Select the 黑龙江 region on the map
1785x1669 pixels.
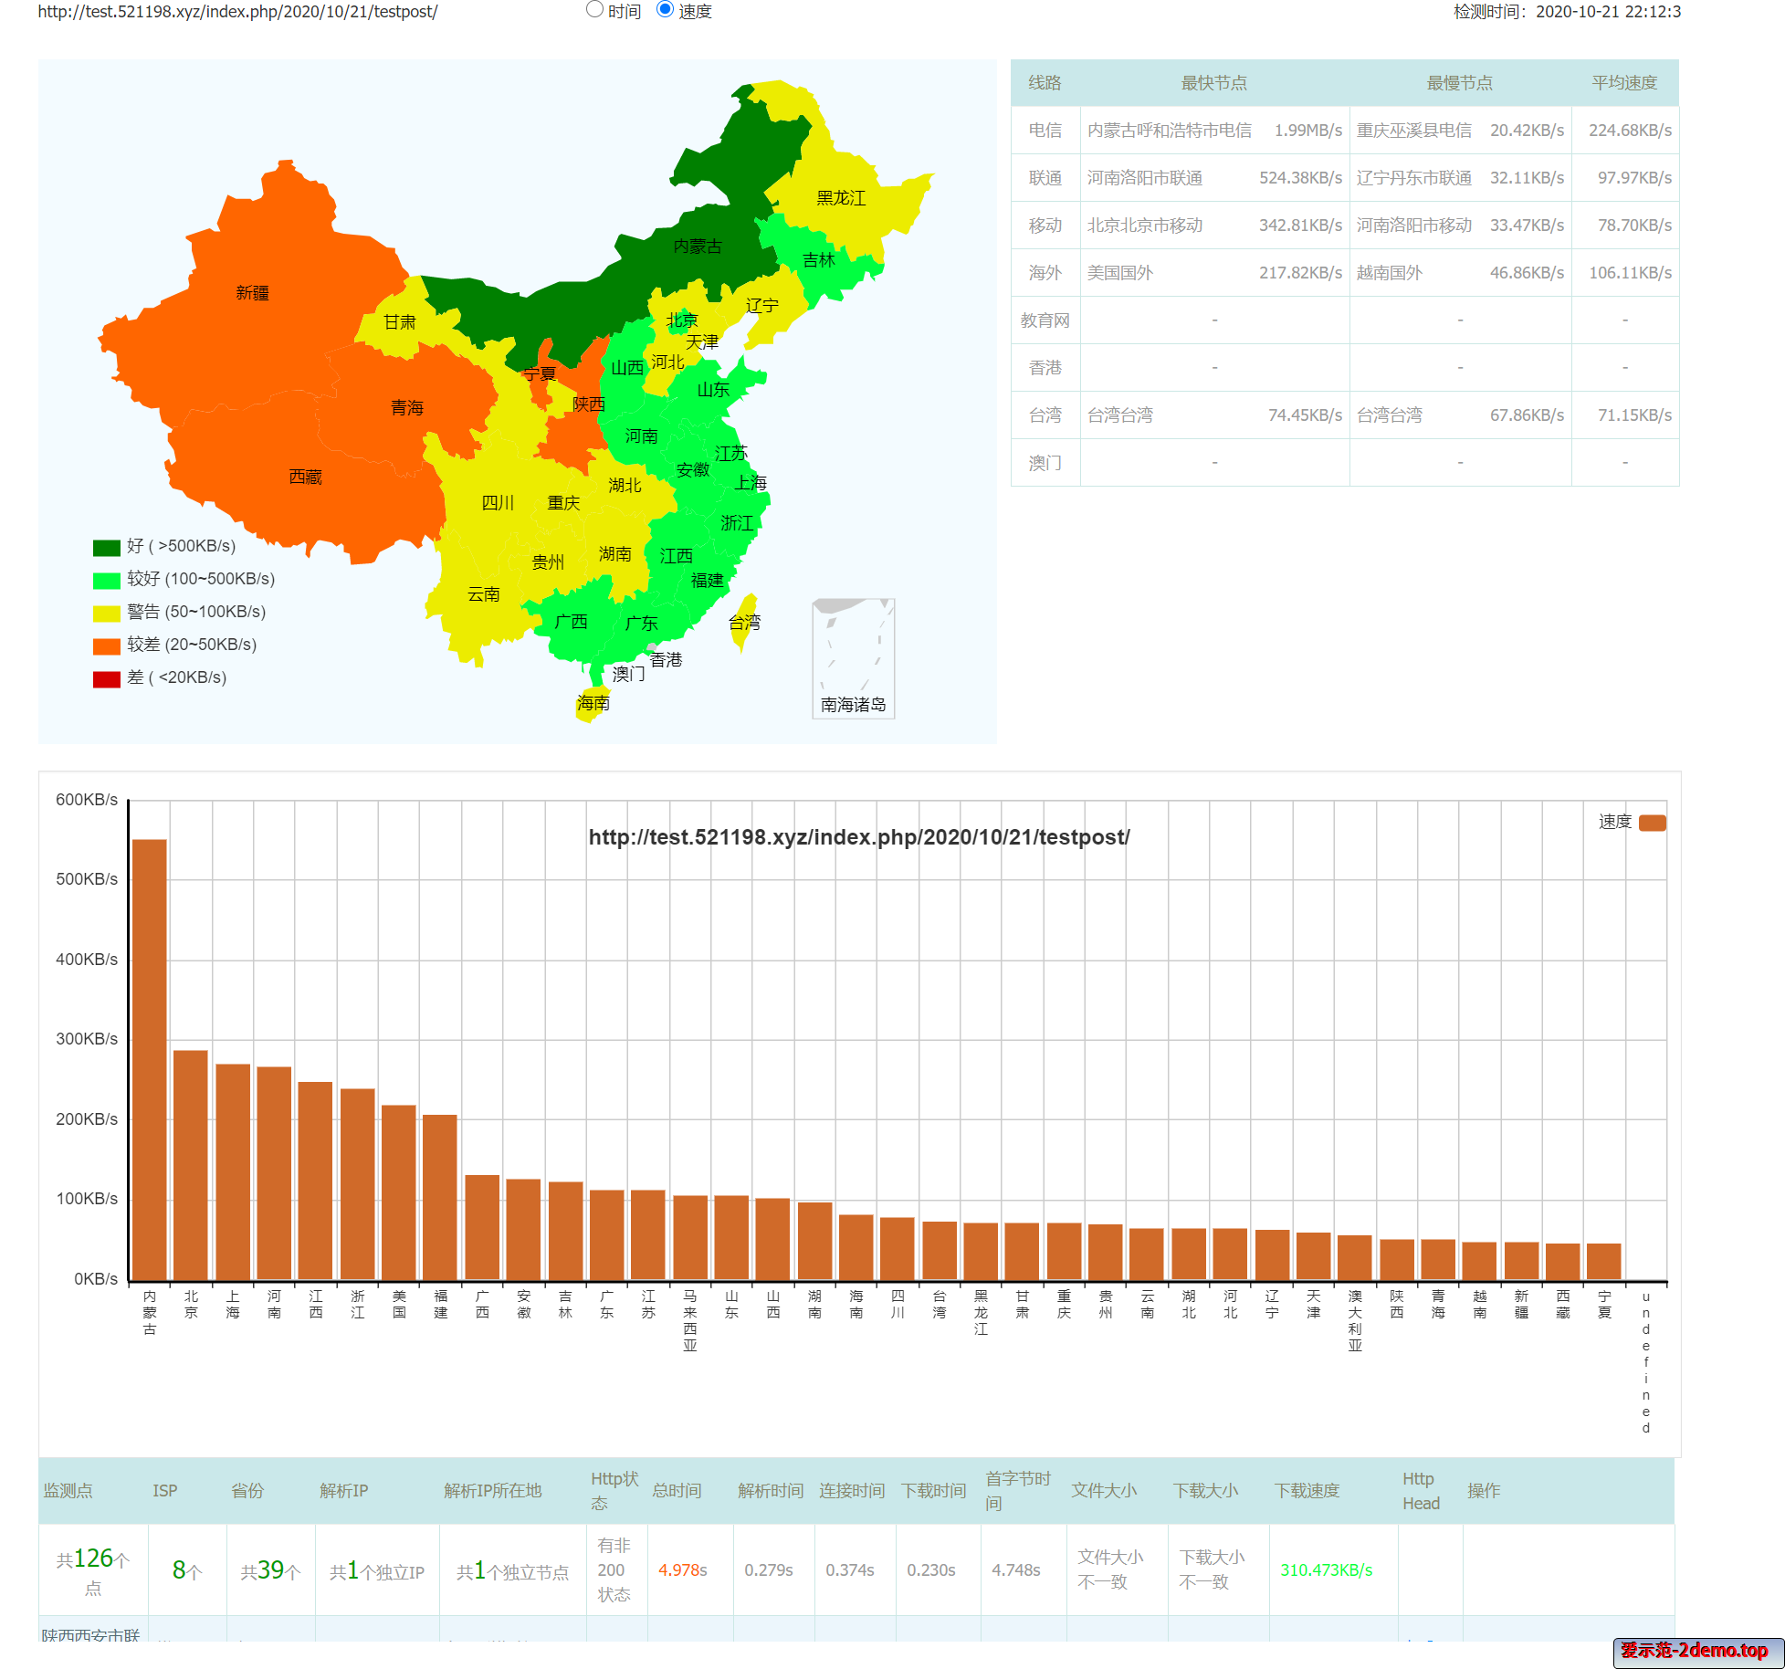pyautogui.click(x=840, y=198)
